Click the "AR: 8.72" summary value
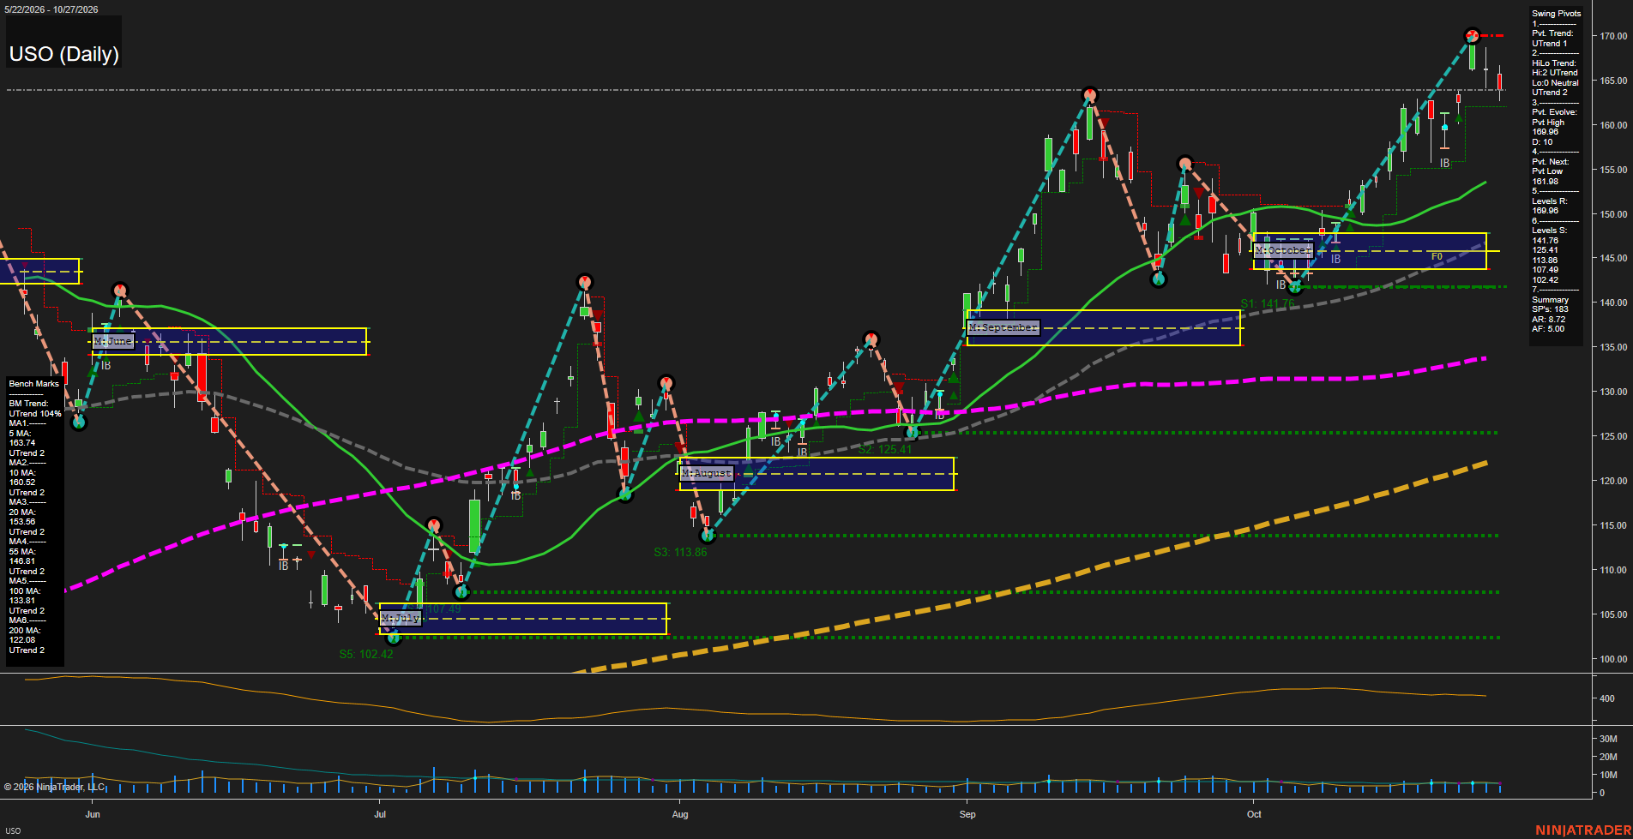This screenshot has height=839, width=1633. [x=1549, y=319]
